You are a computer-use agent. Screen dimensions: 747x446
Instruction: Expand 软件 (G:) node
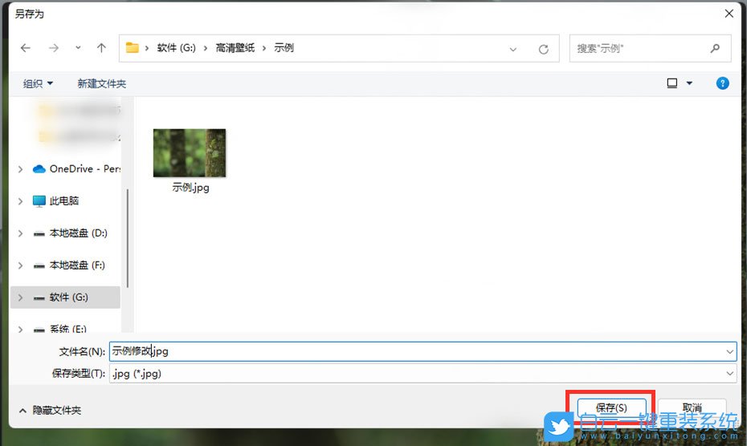[21, 298]
